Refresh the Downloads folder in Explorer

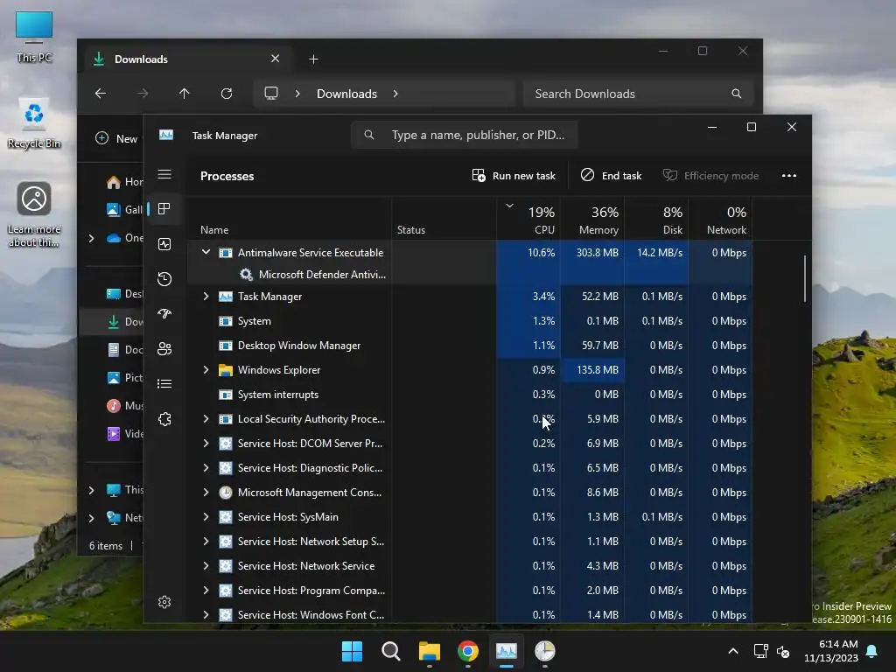[x=227, y=93]
